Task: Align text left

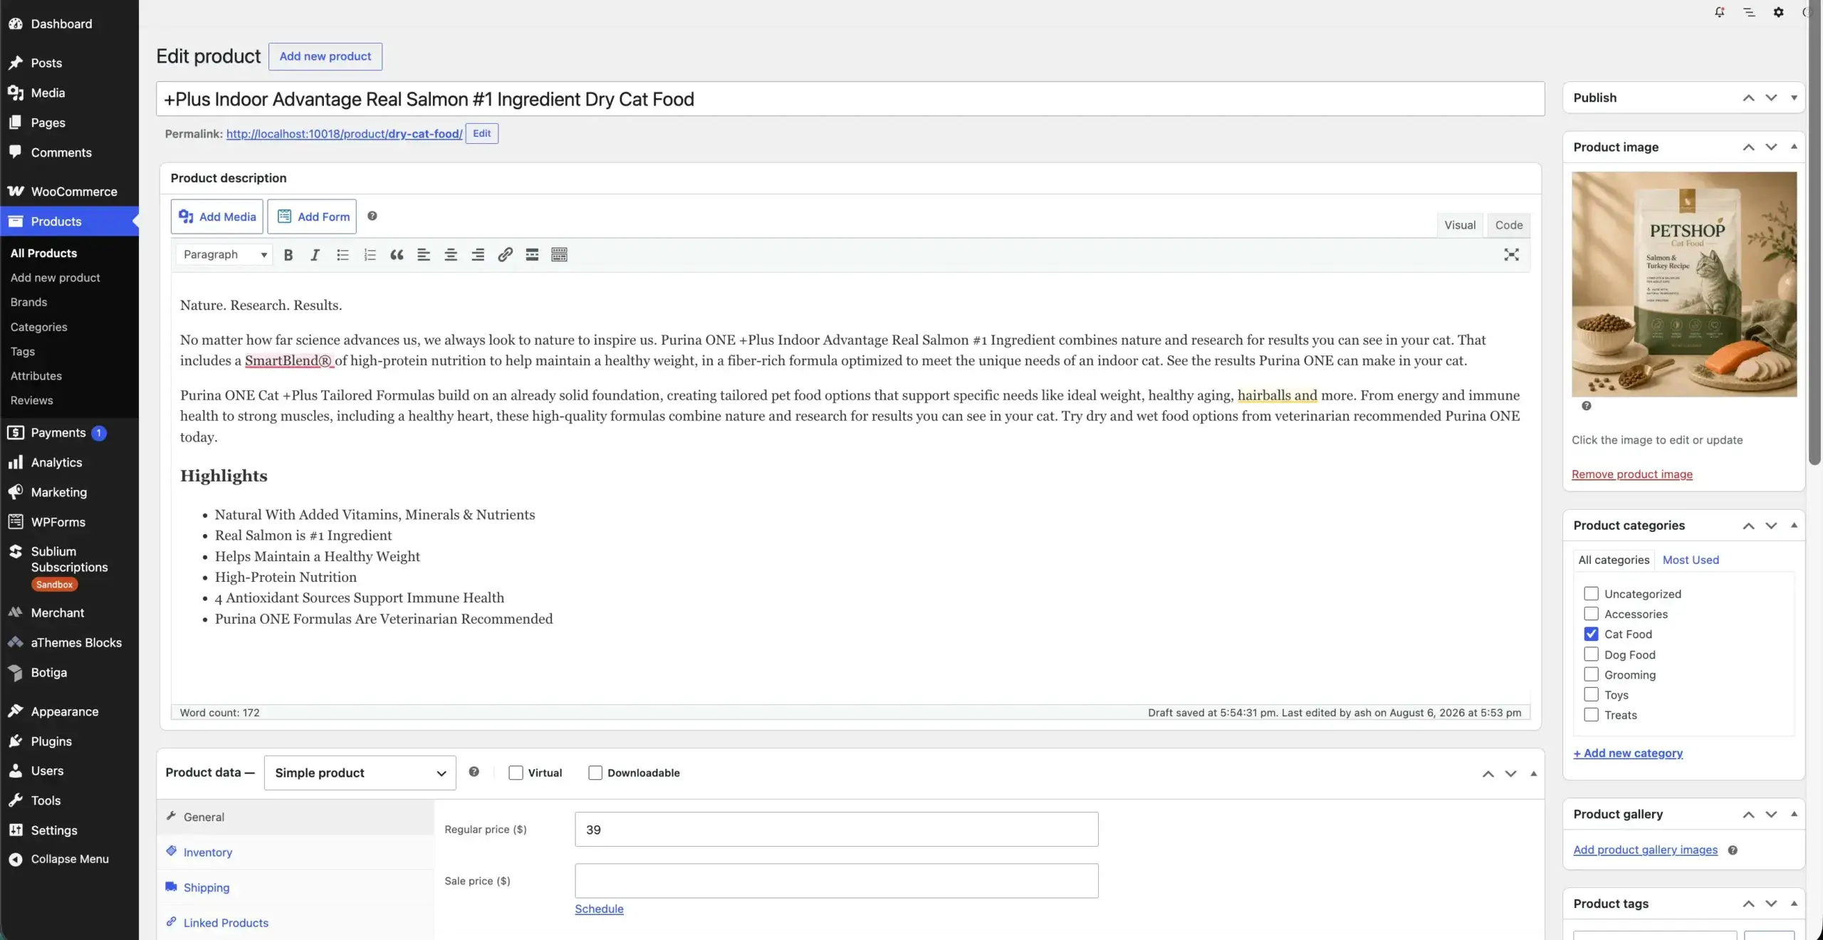Action: (x=424, y=255)
